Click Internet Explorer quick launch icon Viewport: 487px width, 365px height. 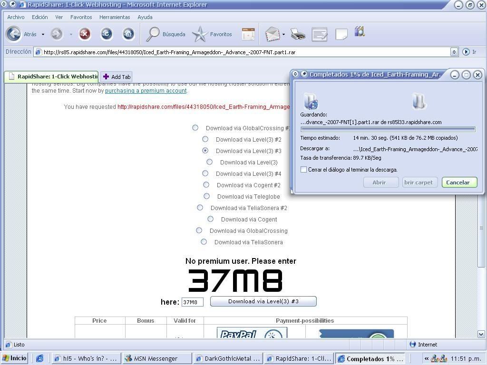[x=40, y=358]
